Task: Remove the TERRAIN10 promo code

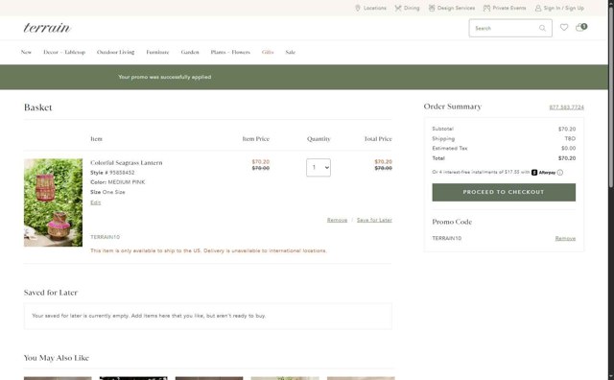Action: (x=565, y=238)
